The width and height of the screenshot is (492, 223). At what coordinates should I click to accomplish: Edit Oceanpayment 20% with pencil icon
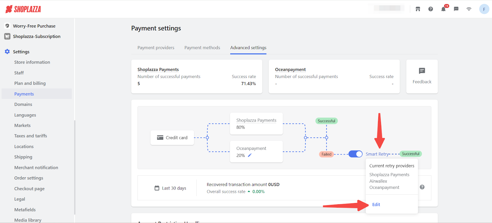[250, 155]
